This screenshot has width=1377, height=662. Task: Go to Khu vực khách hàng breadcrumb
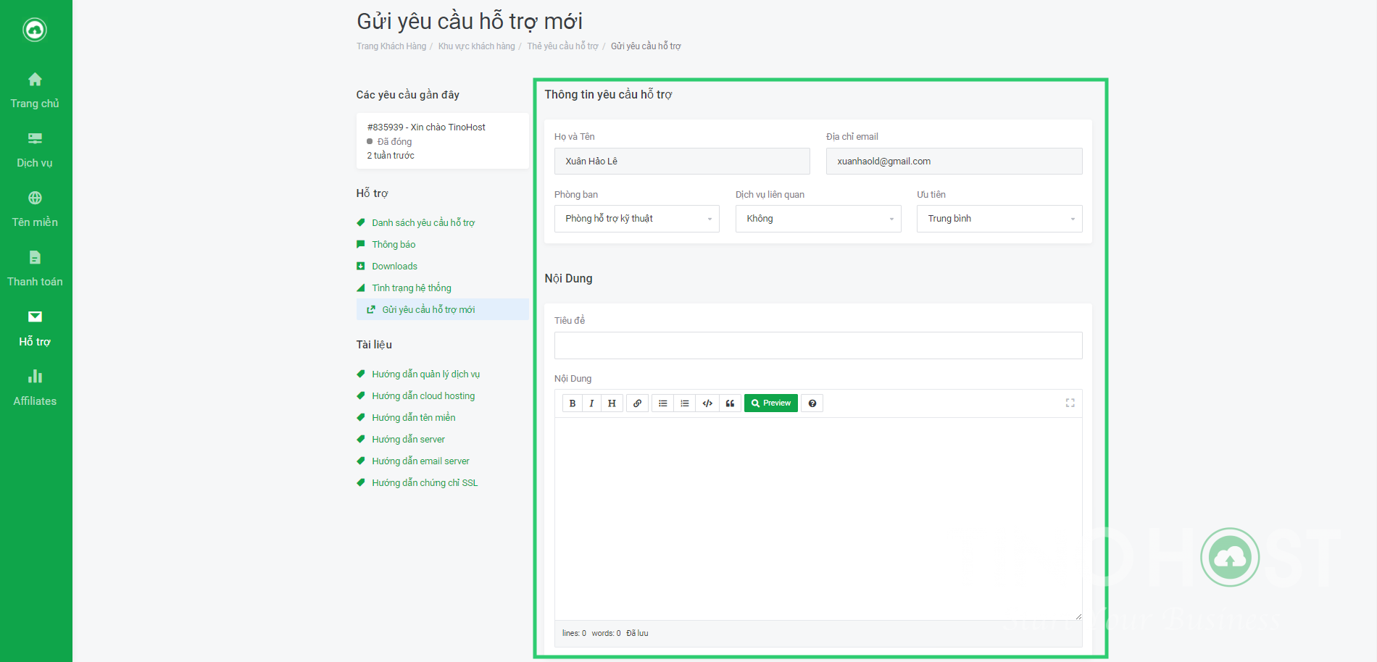click(476, 46)
